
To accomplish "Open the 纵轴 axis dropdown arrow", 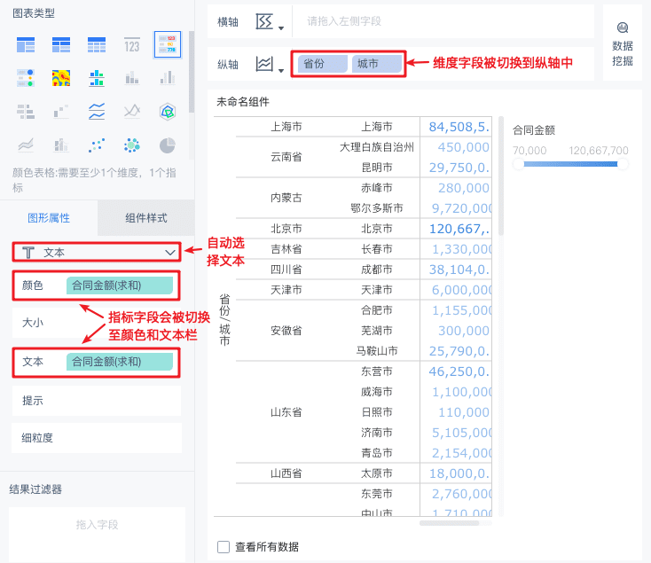I will pyautogui.click(x=281, y=70).
